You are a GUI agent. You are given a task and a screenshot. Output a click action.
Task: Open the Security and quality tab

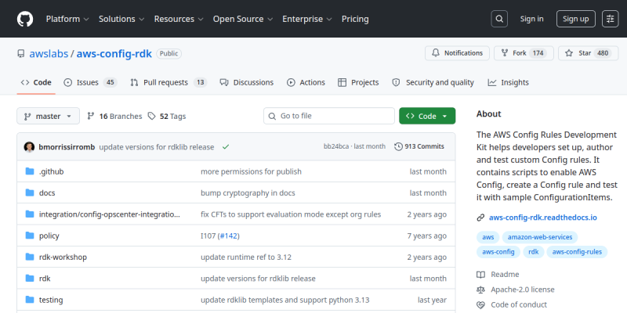[x=433, y=82]
